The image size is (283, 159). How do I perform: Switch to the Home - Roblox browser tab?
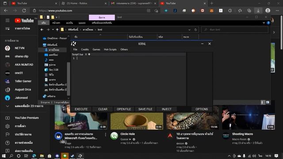(84, 3)
